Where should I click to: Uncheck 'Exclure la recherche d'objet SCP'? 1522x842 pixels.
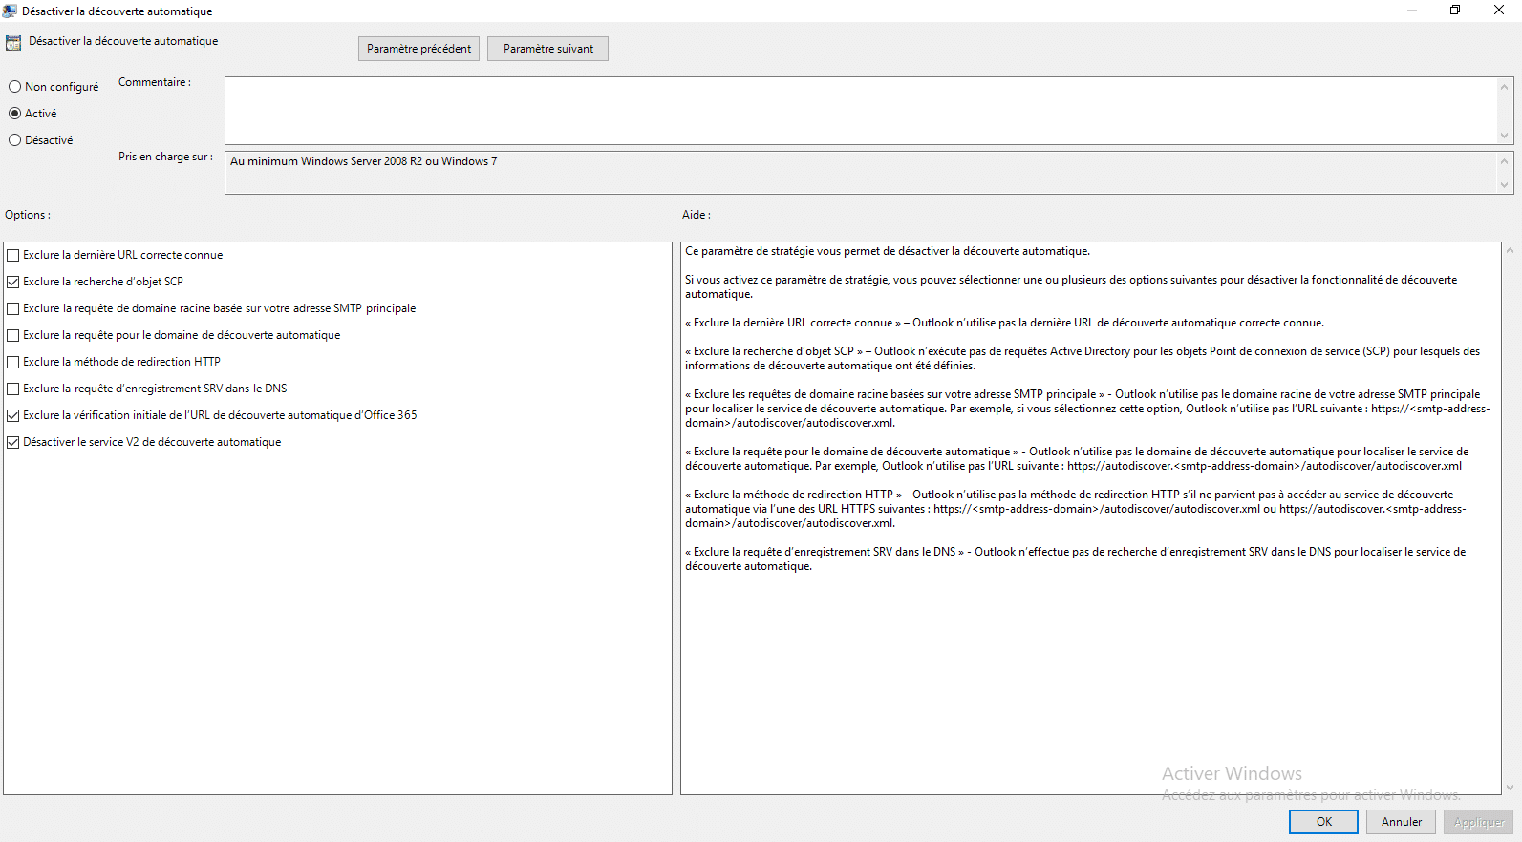(x=13, y=282)
